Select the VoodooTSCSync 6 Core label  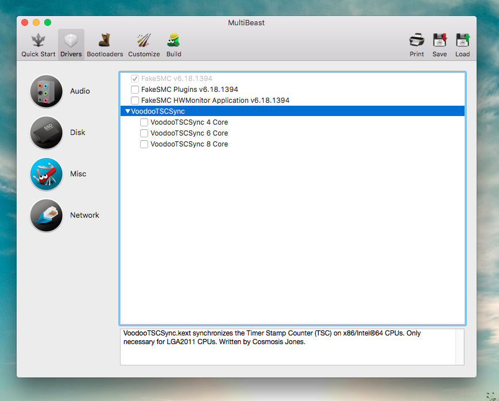click(x=189, y=133)
